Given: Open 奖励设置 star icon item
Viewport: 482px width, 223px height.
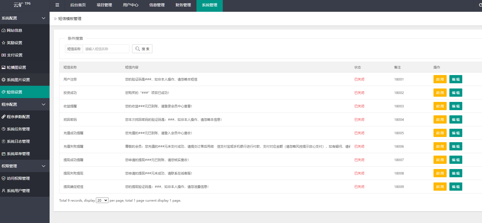Looking at the screenshot, I should [x=15, y=43].
